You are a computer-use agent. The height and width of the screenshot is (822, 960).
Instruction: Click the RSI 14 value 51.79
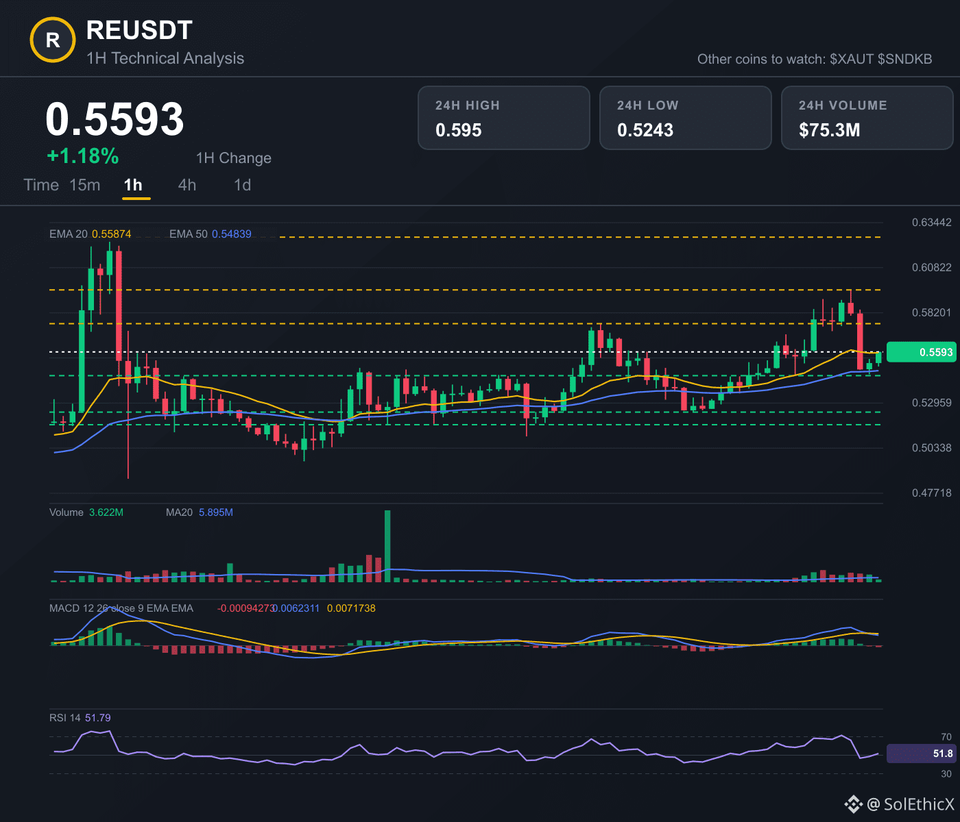[x=98, y=718]
